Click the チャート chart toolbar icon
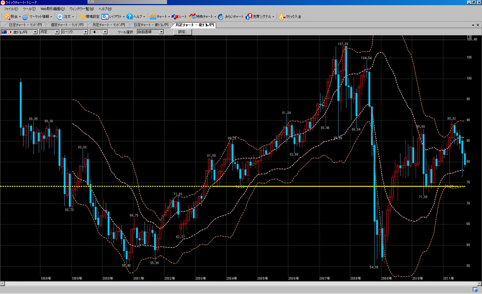 coord(153,17)
